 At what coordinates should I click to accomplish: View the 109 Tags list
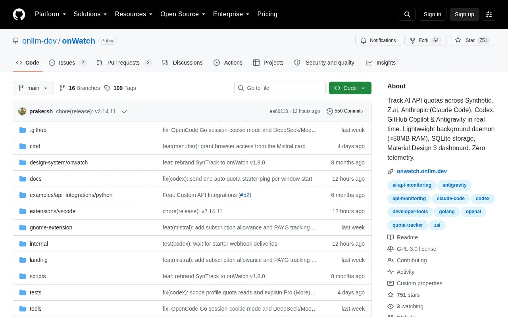click(x=120, y=88)
